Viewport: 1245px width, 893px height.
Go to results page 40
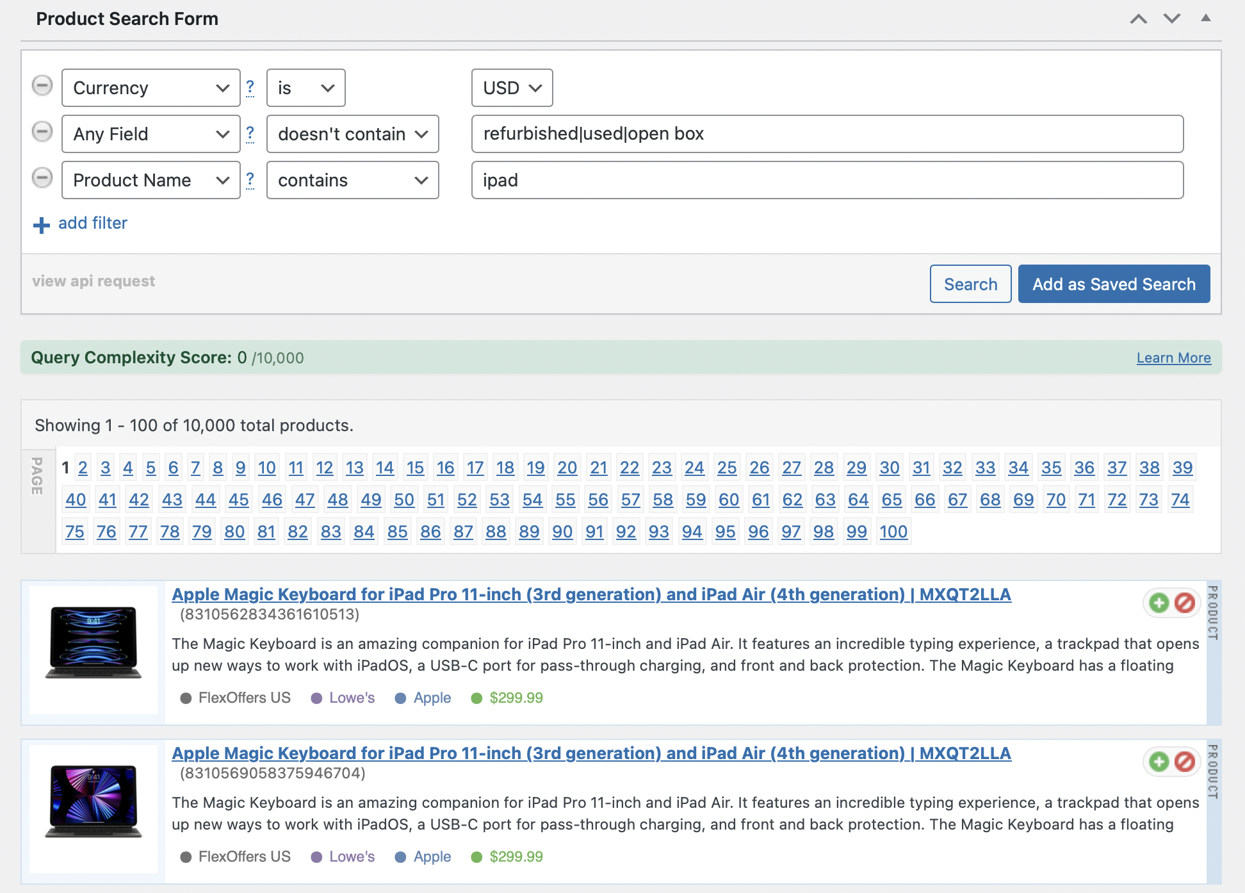pos(76,500)
